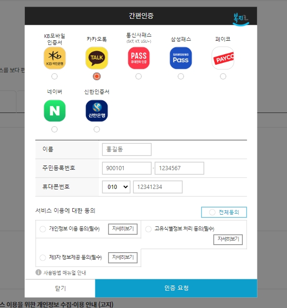Viewport: 287px width, 308px height.
Task: Check 고유식별정보 처리 동의(필수)
Action: point(148,229)
